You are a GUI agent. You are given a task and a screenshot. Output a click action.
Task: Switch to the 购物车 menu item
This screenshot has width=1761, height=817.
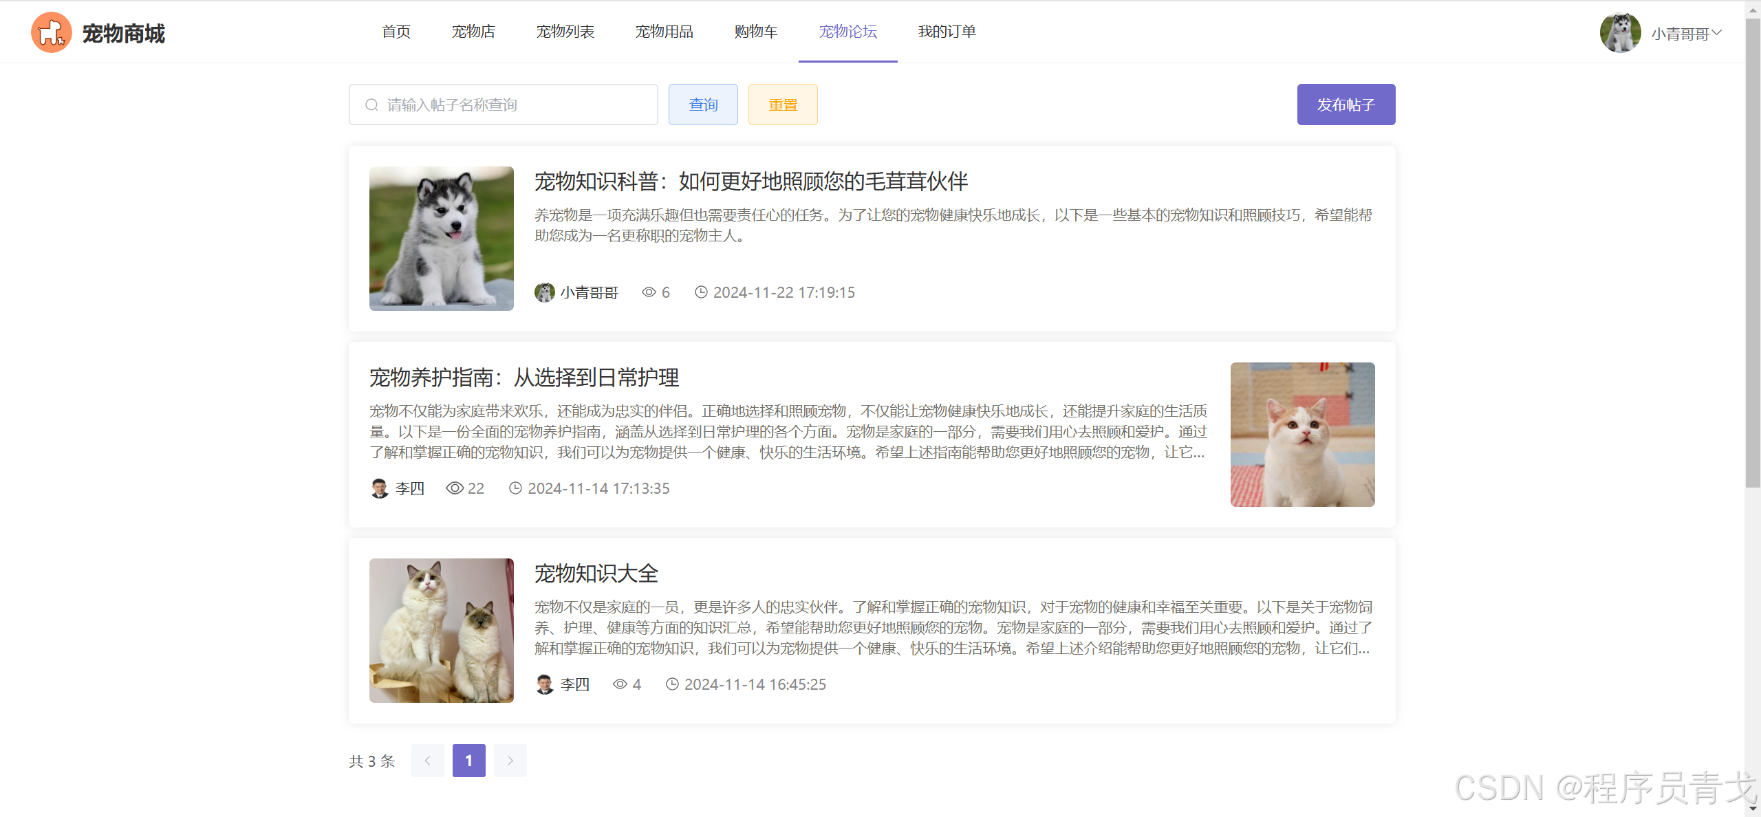(755, 32)
